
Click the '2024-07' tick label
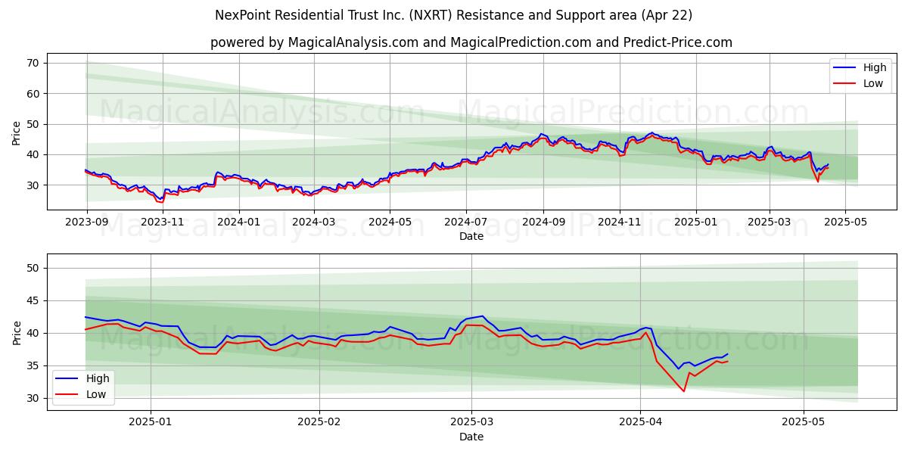point(466,222)
